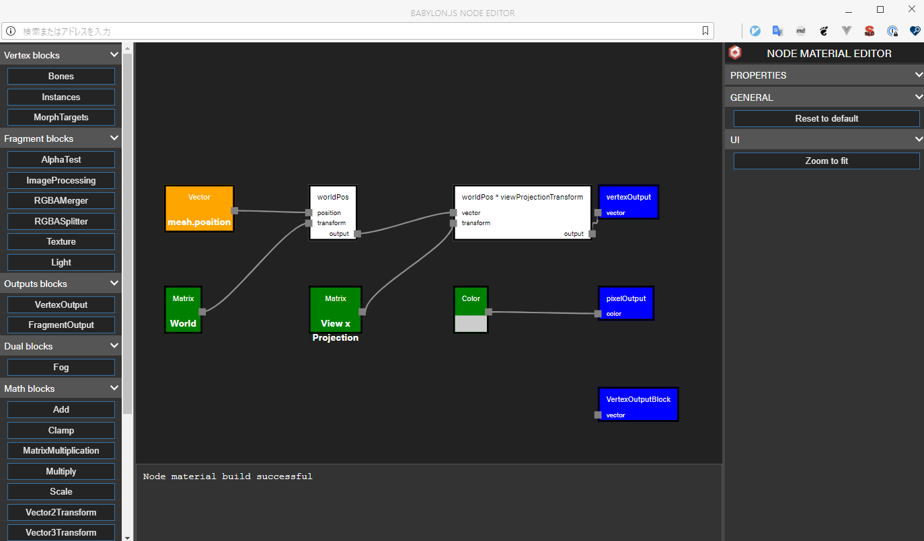Click the output port of worldPos node
Image resolution: width=924 pixels, height=541 pixels.
click(357, 234)
